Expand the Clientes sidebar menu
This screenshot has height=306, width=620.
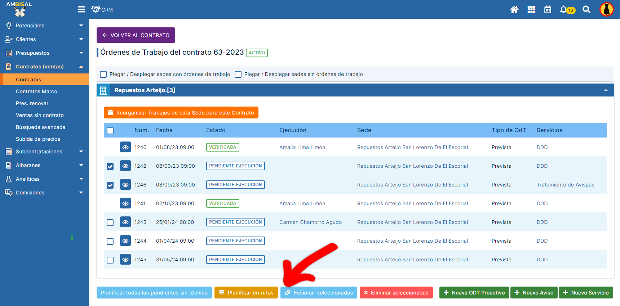pyautogui.click(x=44, y=39)
